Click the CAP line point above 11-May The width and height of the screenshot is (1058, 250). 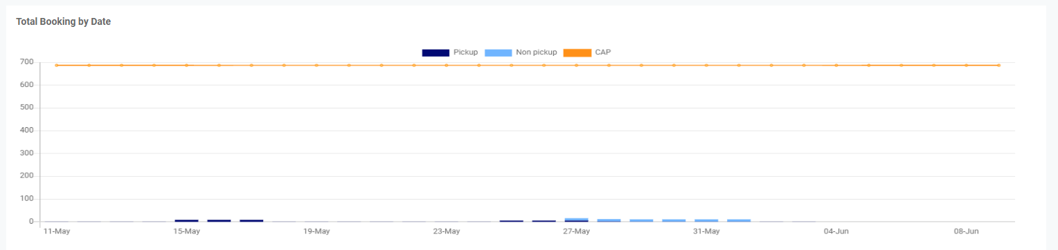(57, 65)
